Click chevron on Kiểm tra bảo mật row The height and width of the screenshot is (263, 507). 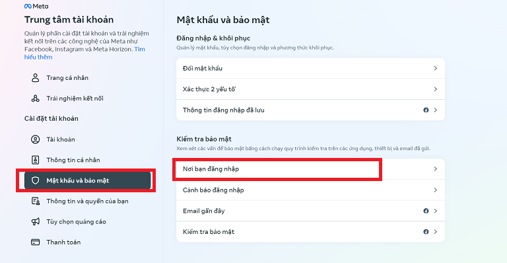436,232
